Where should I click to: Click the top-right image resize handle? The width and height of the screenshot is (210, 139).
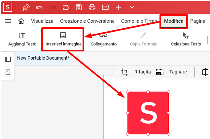click(169, 92)
